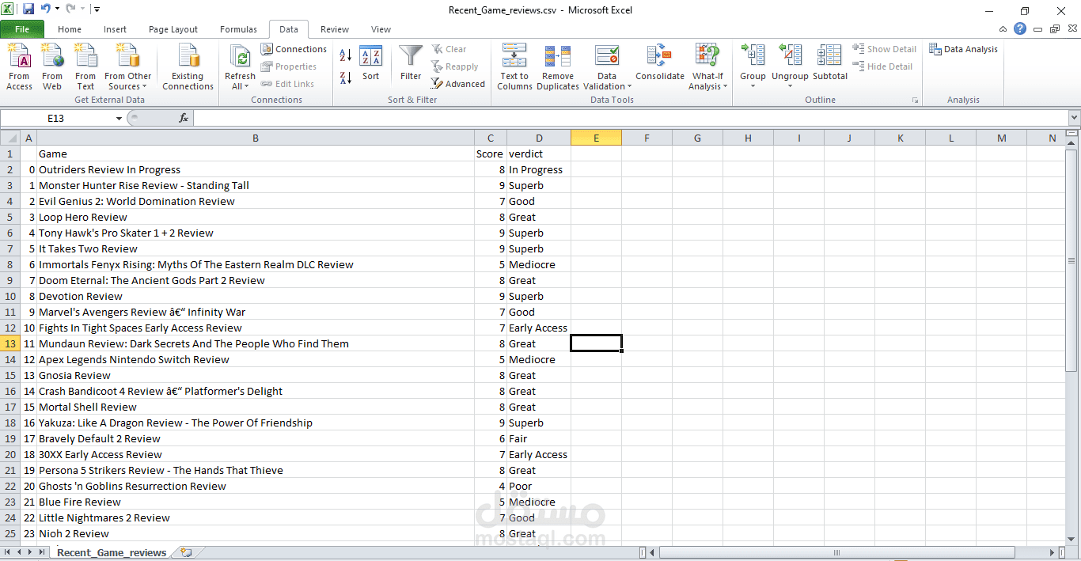
Task: Open the Data Analysis tool
Action: click(x=963, y=49)
